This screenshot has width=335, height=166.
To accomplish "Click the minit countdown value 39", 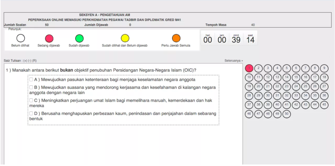I will [x=236, y=40].
